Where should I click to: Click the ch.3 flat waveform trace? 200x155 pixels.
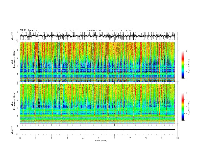tap(97, 130)
